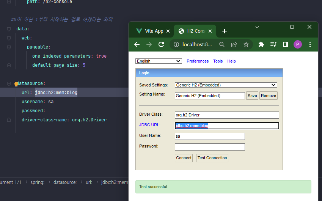322x201 pixels.
Task: Click the password: line in editor
Action: point(33,111)
